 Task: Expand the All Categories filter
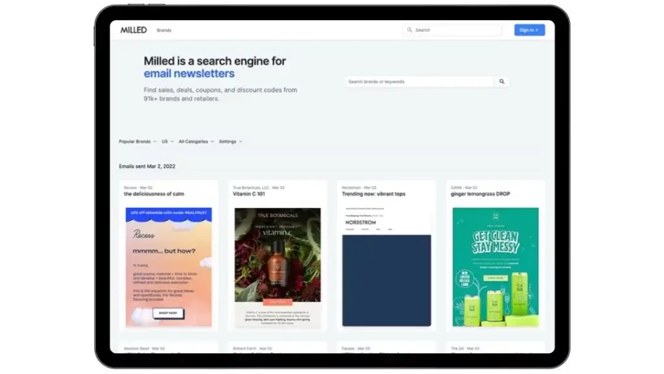pyautogui.click(x=196, y=141)
